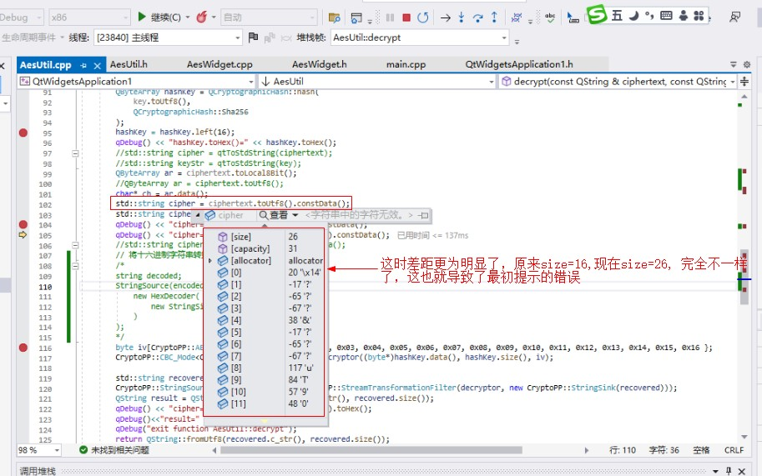The width and height of the screenshot is (762, 476).
Task: Collapse the cipher datatip expander arrow
Action: tap(198, 215)
